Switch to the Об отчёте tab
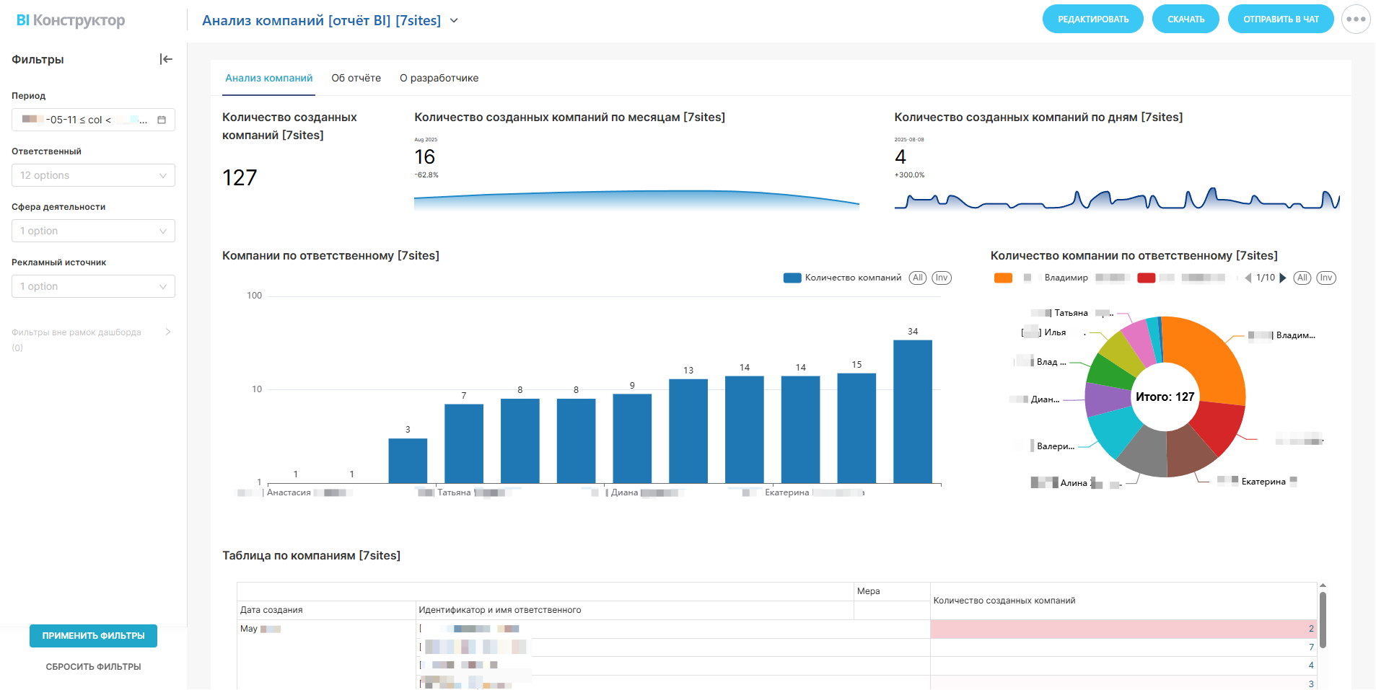This screenshot has width=1376, height=690. point(356,78)
